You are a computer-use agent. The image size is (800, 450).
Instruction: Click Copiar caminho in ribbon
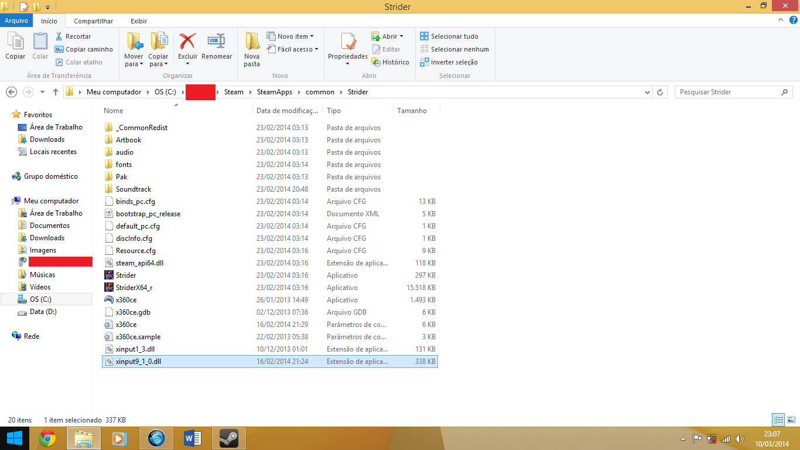click(84, 49)
